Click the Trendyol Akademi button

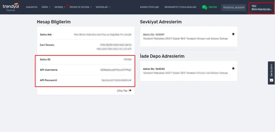(x=233, y=8)
